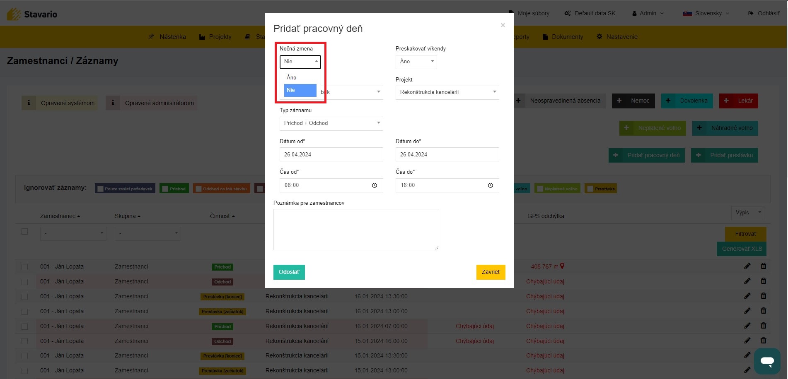The width and height of the screenshot is (788, 379).
Task: Open the Nastavenie menu item
Action: tap(617, 37)
